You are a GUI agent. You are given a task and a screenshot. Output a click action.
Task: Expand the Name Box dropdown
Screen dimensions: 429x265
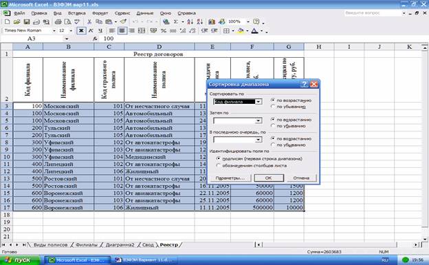(67, 39)
